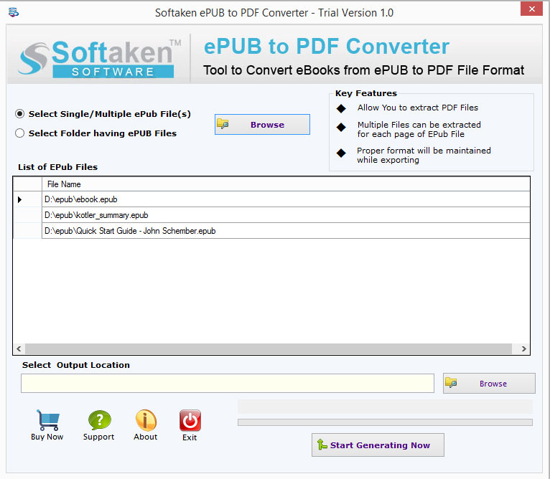Click the row pointer arrow beside ebook.epub
The width and height of the screenshot is (550, 479).
pyautogui.click(x=20, y=199)
